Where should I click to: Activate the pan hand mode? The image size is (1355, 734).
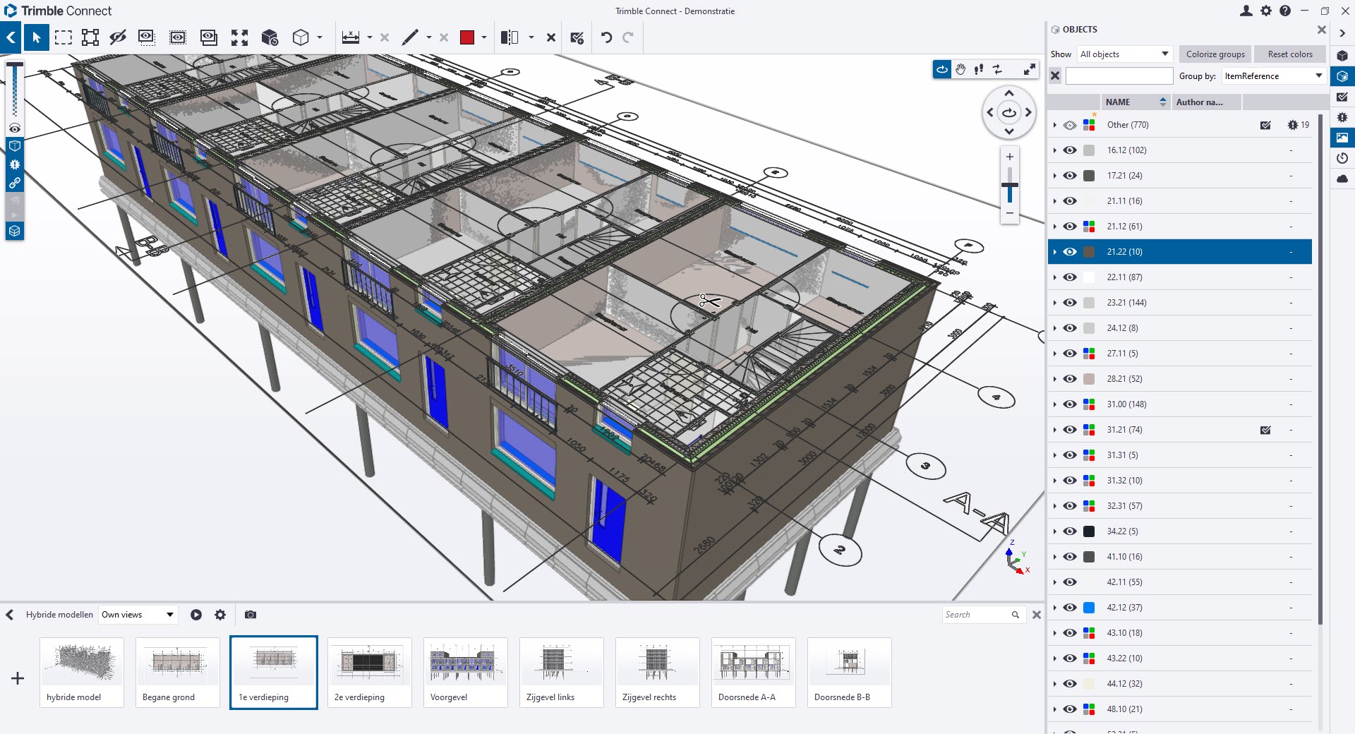(960, 69)
